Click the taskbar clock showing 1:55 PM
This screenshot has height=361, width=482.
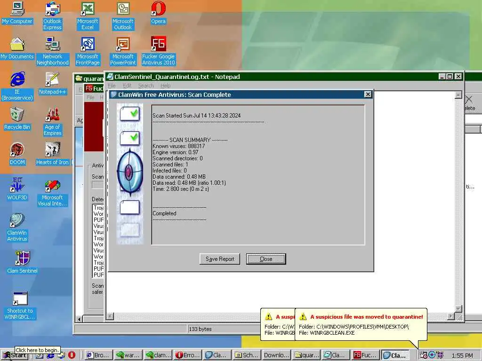(462, 355)
